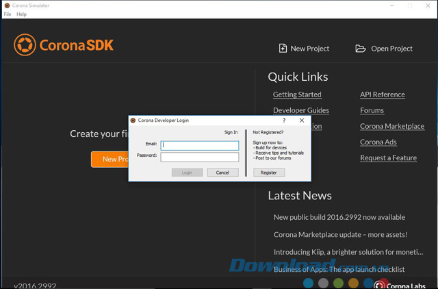Click the New Project document icon
438x289 pixels.
(x=283, y=49)
